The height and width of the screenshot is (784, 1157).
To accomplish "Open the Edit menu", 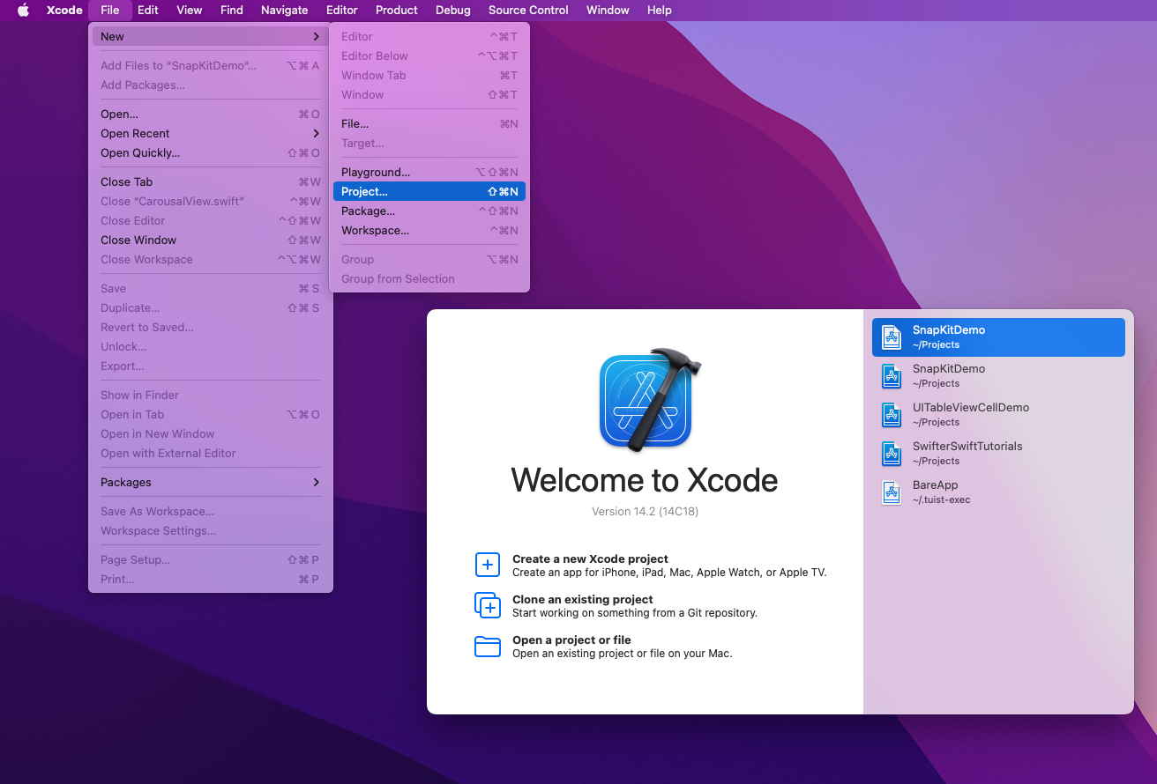I will pyautogui.click(x=148, y=11).
